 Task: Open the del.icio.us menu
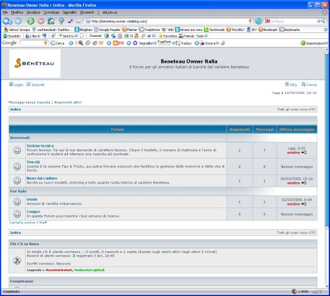click(110, 13)
